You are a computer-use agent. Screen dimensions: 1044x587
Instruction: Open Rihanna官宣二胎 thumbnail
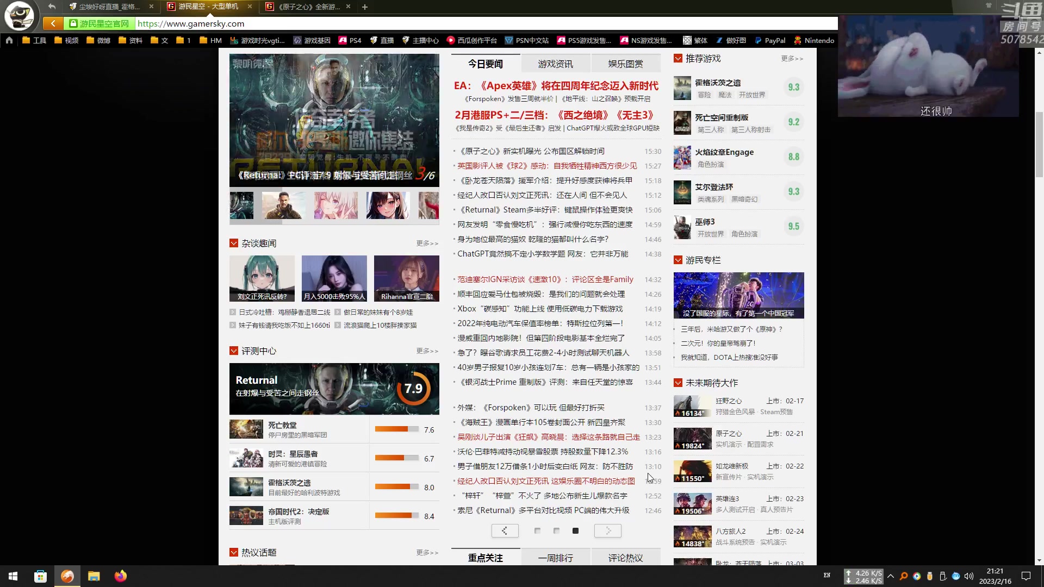406,278
